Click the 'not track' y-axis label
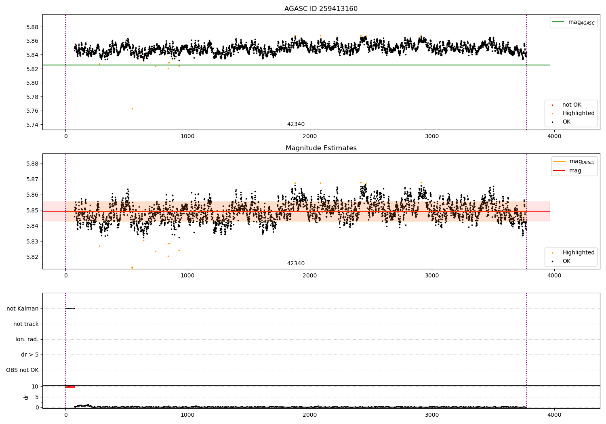606x424 pixels. [x=26, y=324]
